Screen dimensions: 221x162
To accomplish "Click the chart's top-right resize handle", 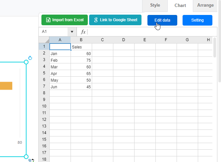I will click(26, 62).
